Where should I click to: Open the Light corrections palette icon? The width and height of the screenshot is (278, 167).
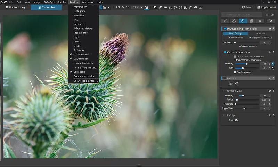tap(225, 21)
